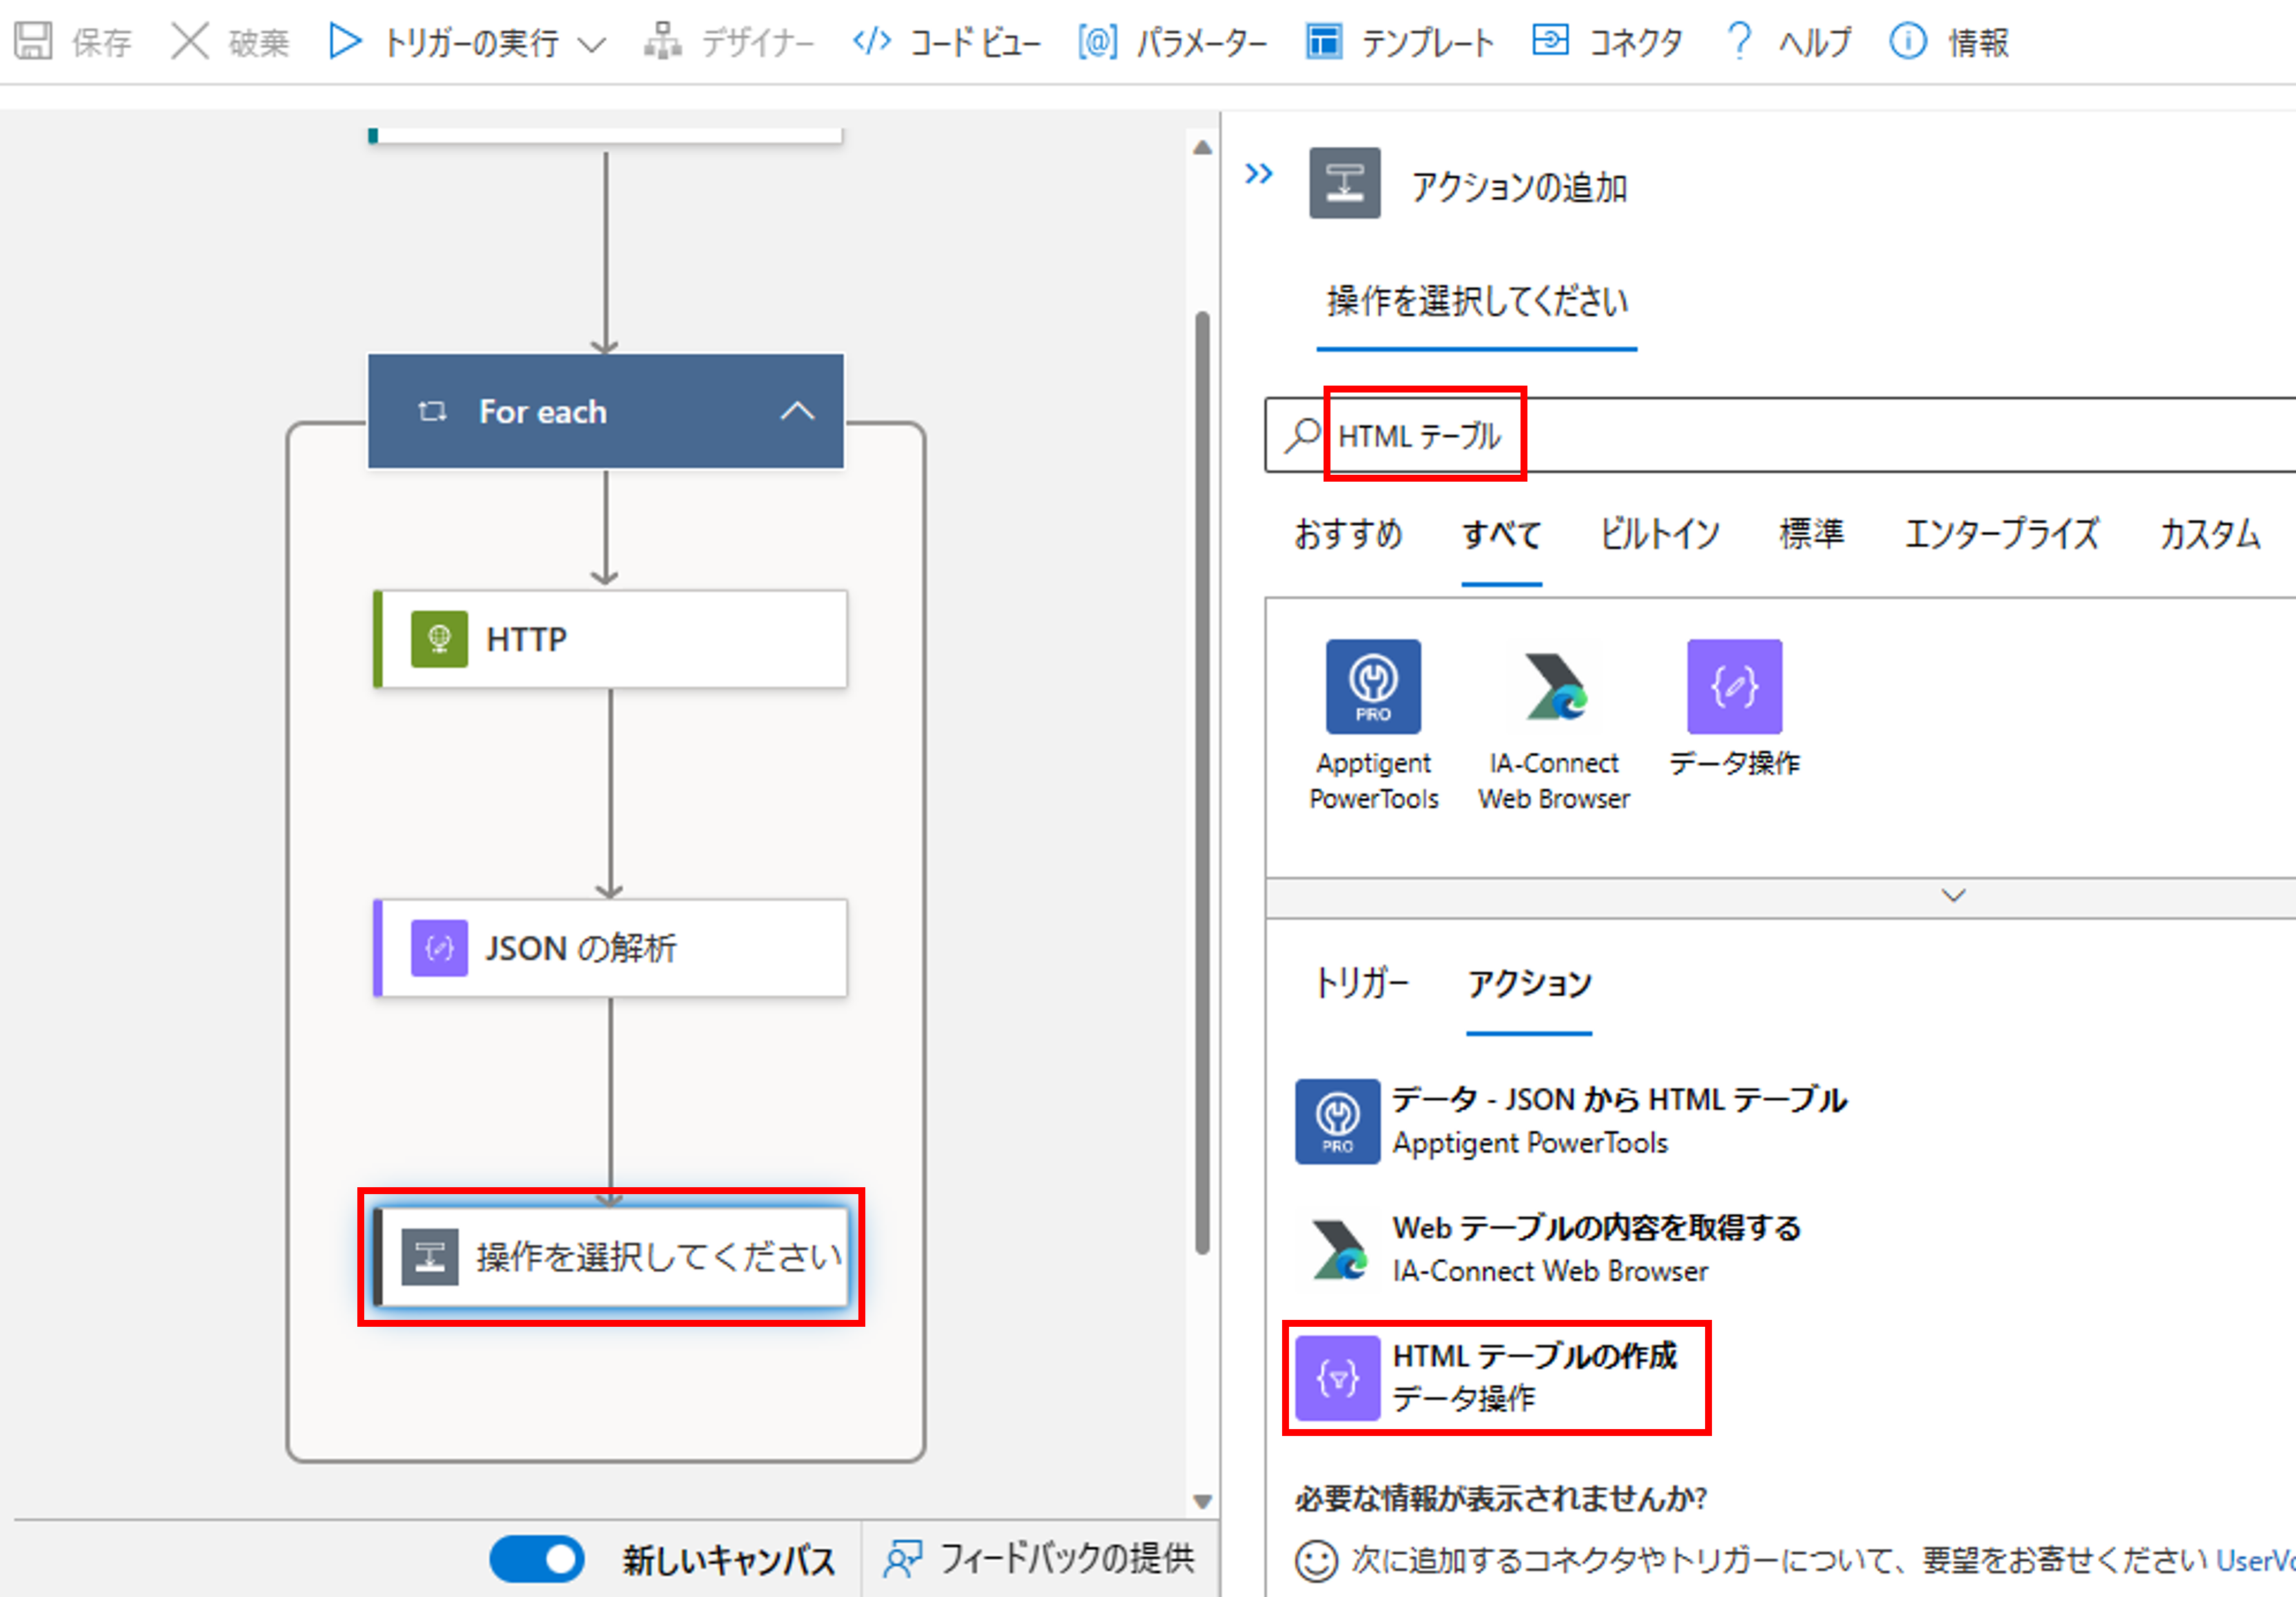Viewport: 2296px width, 1597px height.
Task: Collapse the action panel with double chevron
Action: (1258, 175)
